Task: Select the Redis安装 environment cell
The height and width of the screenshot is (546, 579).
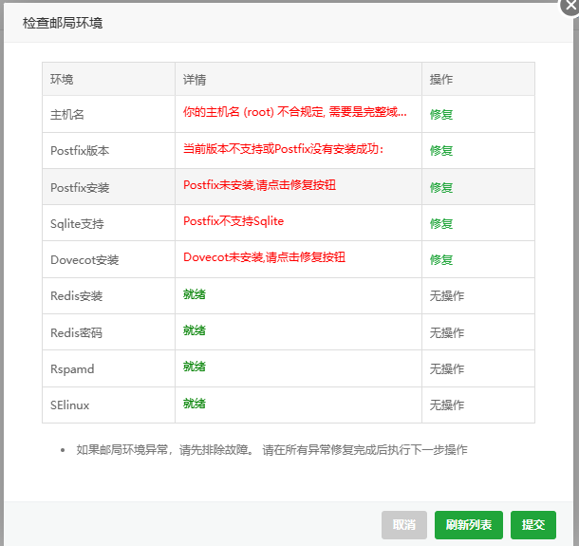Action: (108, 296)
